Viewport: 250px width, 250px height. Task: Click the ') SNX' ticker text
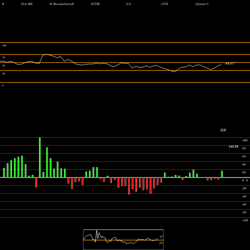tap(164, 4)
